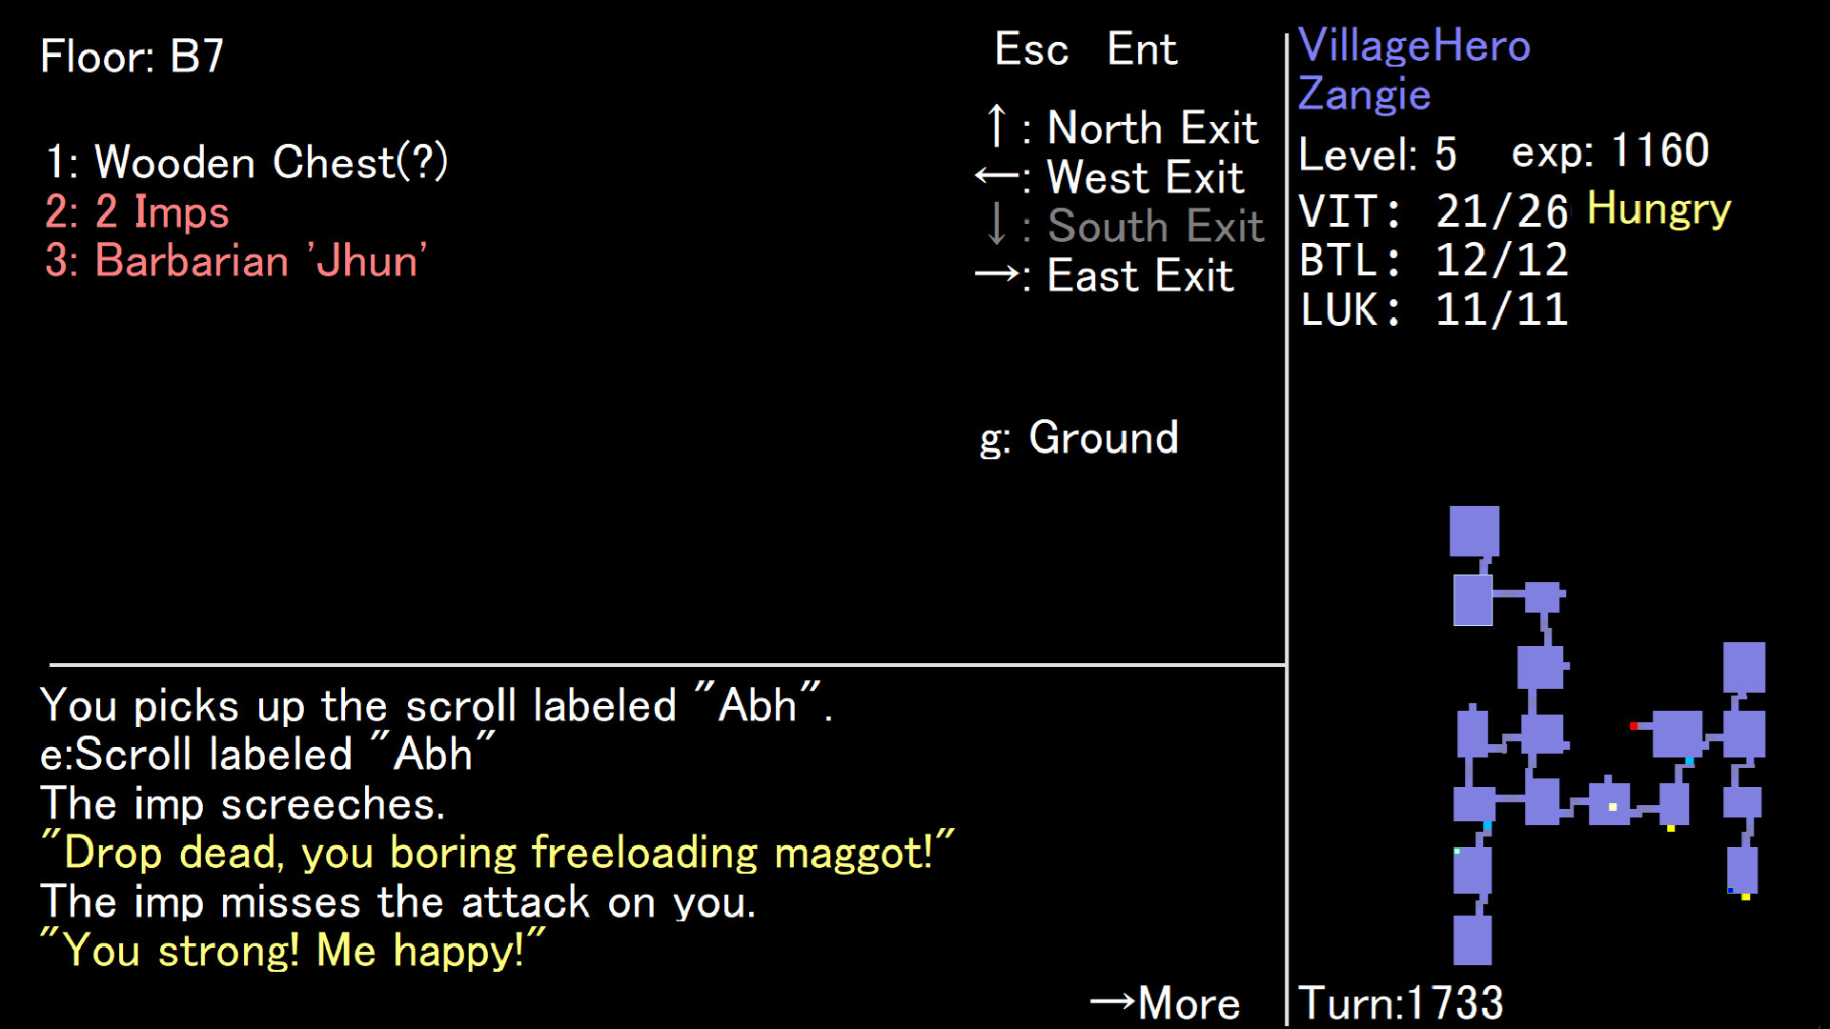The image size is (1830, 1029).
Task: Click the North Exit arrow icon
Action: [997, 125]
